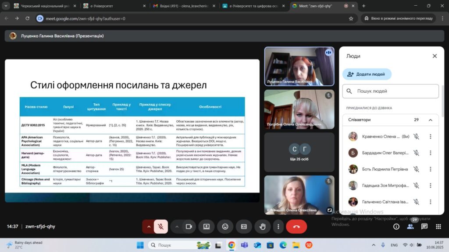449x252 pixels.
Task: Open the meeting details info icon
Action: pos(396,227)
